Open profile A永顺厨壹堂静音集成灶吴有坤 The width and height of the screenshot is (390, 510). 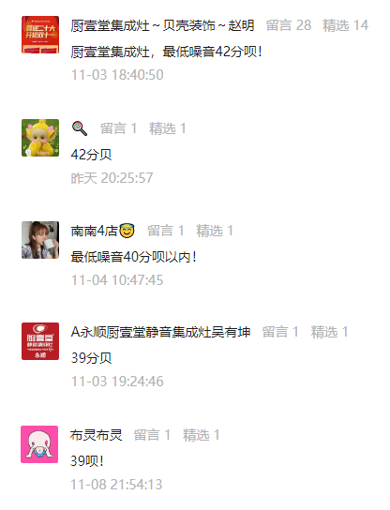160,332
